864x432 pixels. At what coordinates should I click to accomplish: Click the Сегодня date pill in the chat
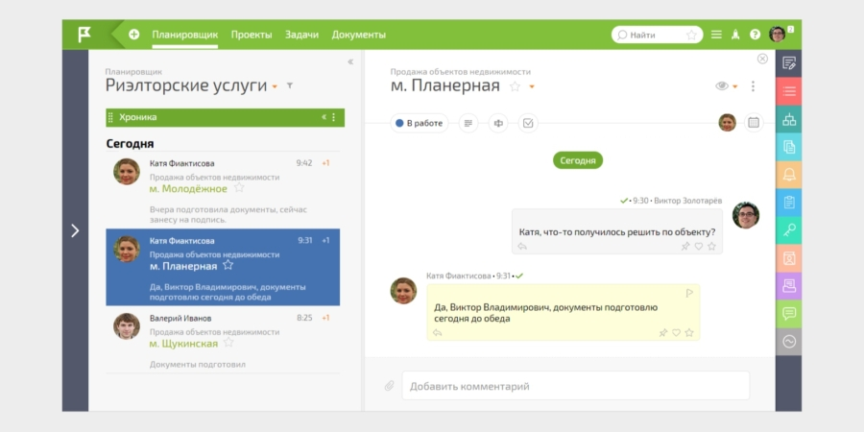click(578, 160)
